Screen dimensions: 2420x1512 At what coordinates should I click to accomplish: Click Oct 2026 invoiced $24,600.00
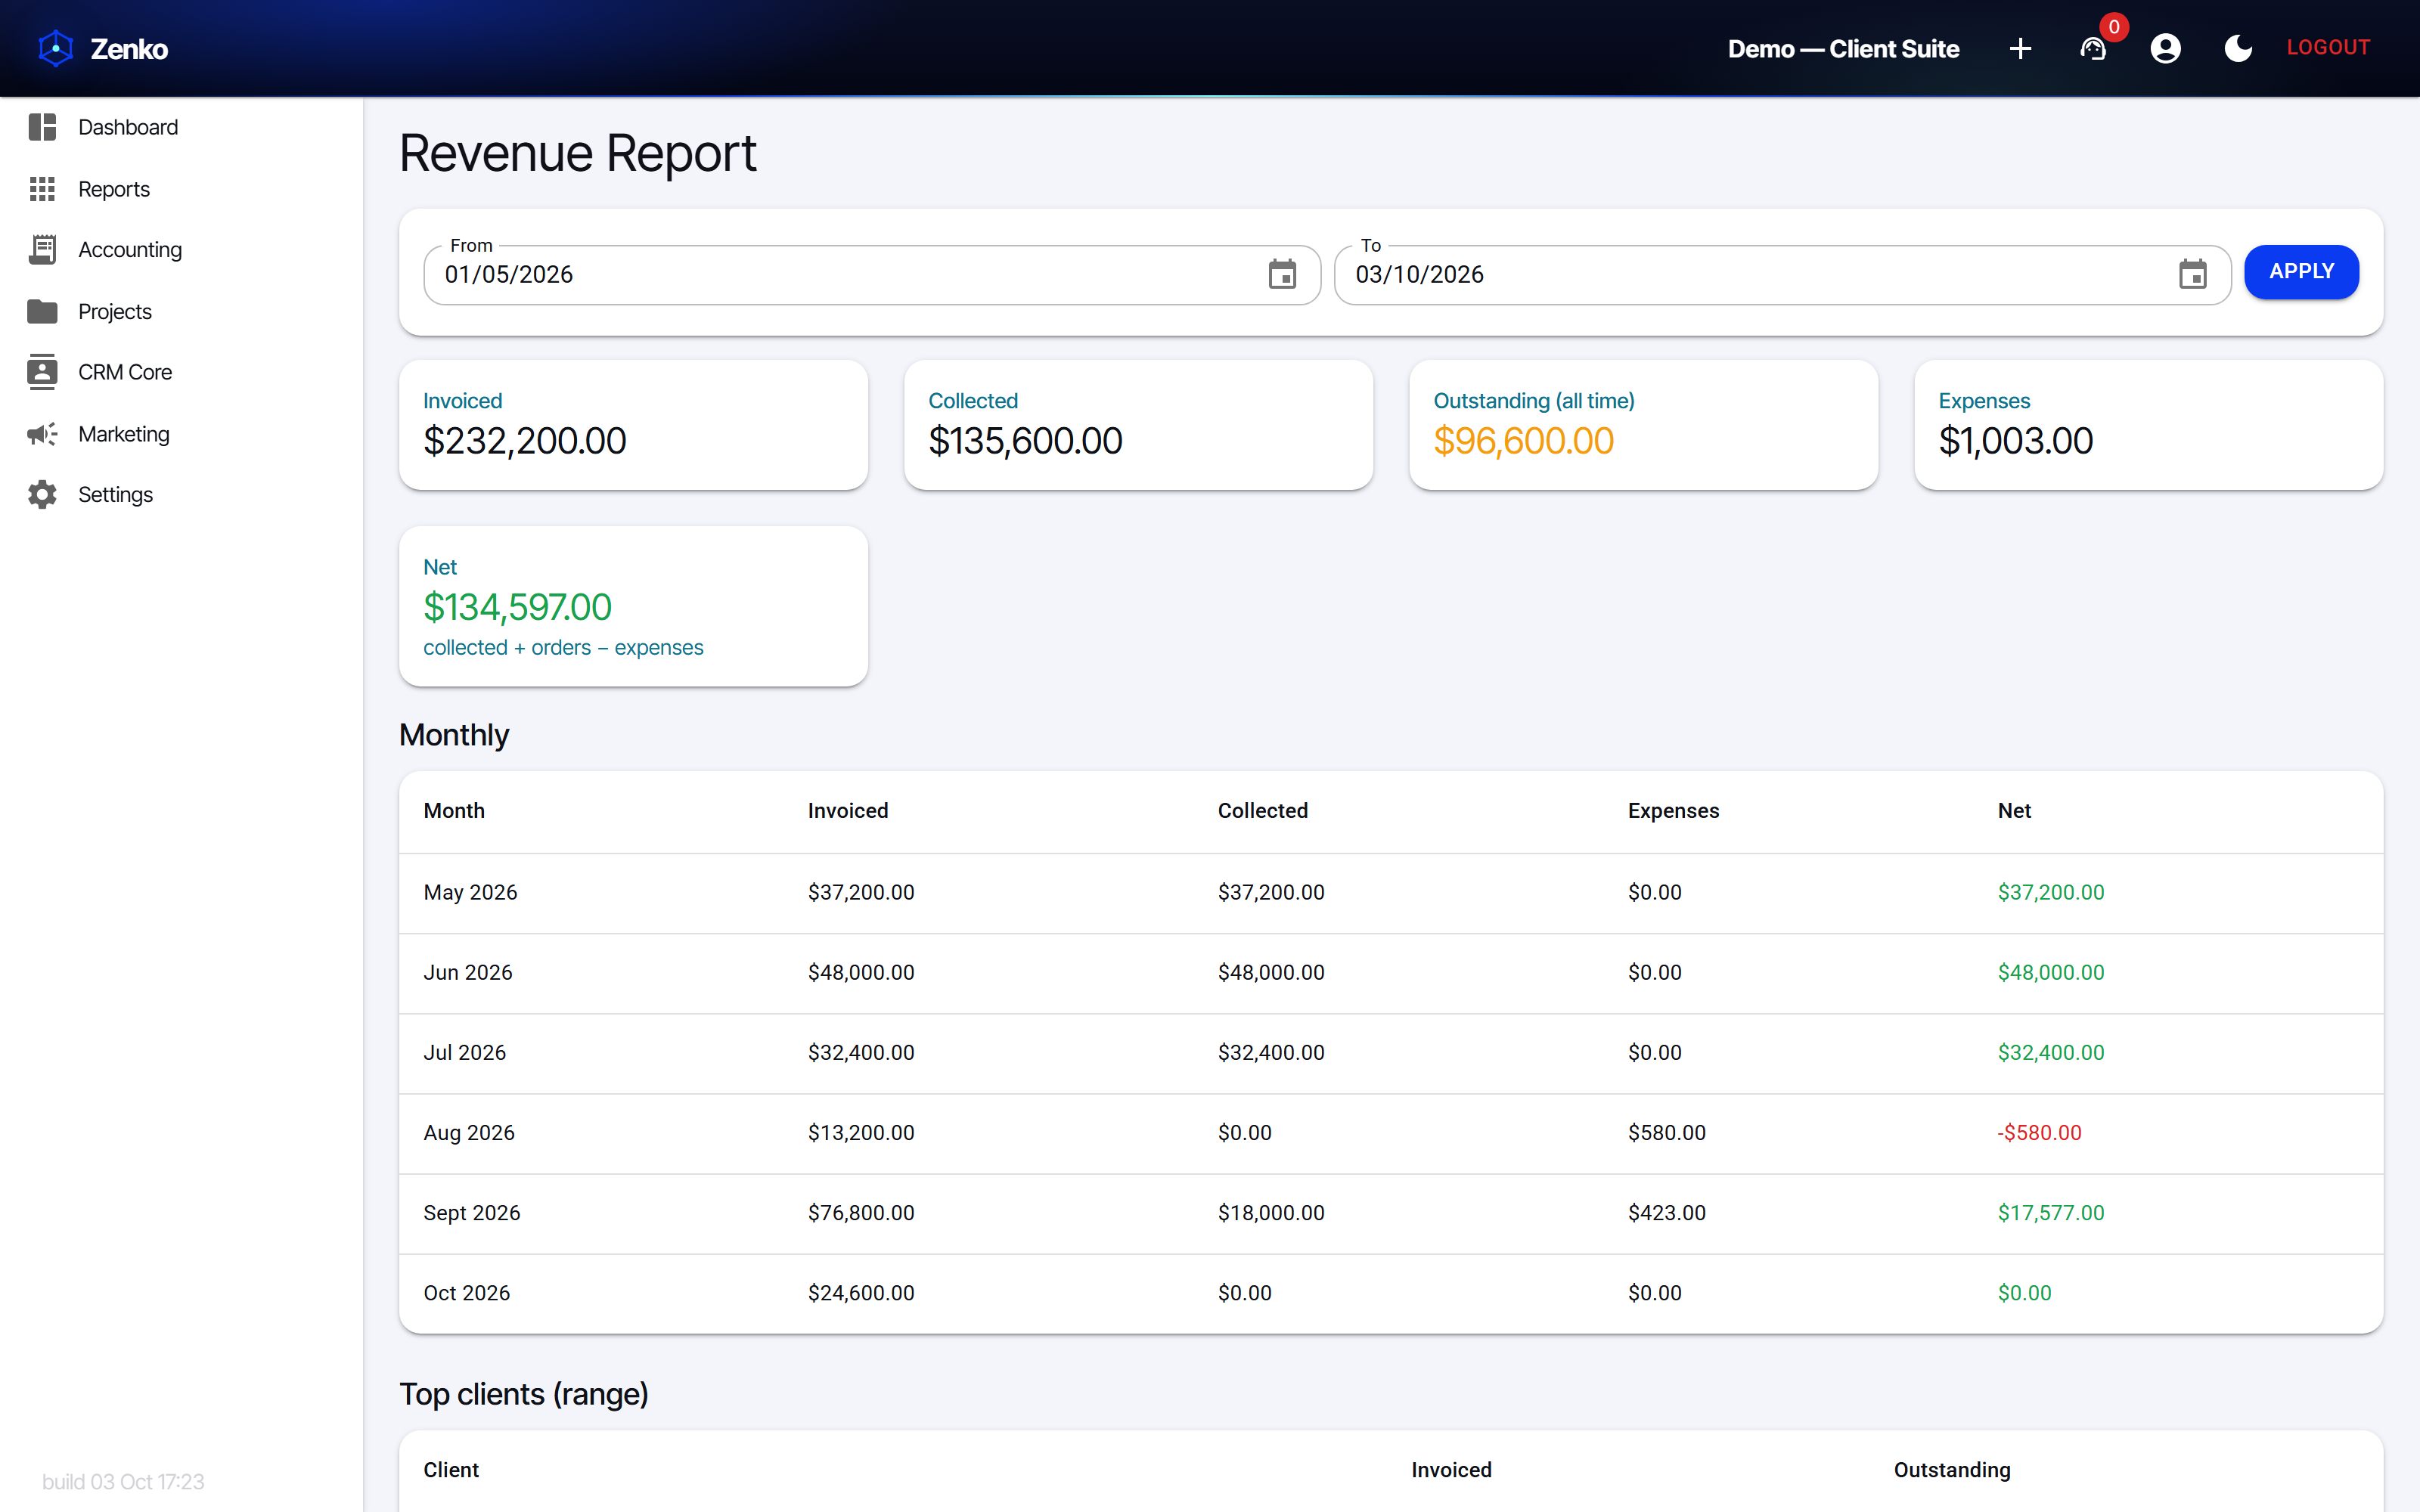tap(861, 1292)
